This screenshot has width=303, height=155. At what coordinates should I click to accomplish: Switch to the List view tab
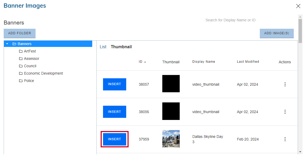tap(103, 47)
